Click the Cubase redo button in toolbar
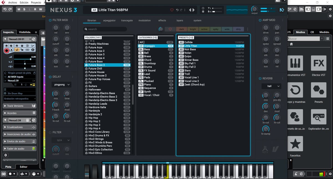 click(10, 9)
